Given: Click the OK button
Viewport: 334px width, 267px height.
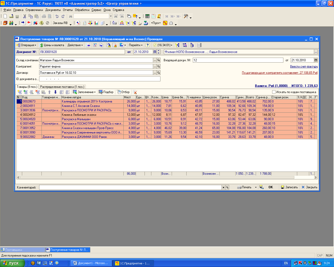Looking at the screenshot, I should (271, 187).
